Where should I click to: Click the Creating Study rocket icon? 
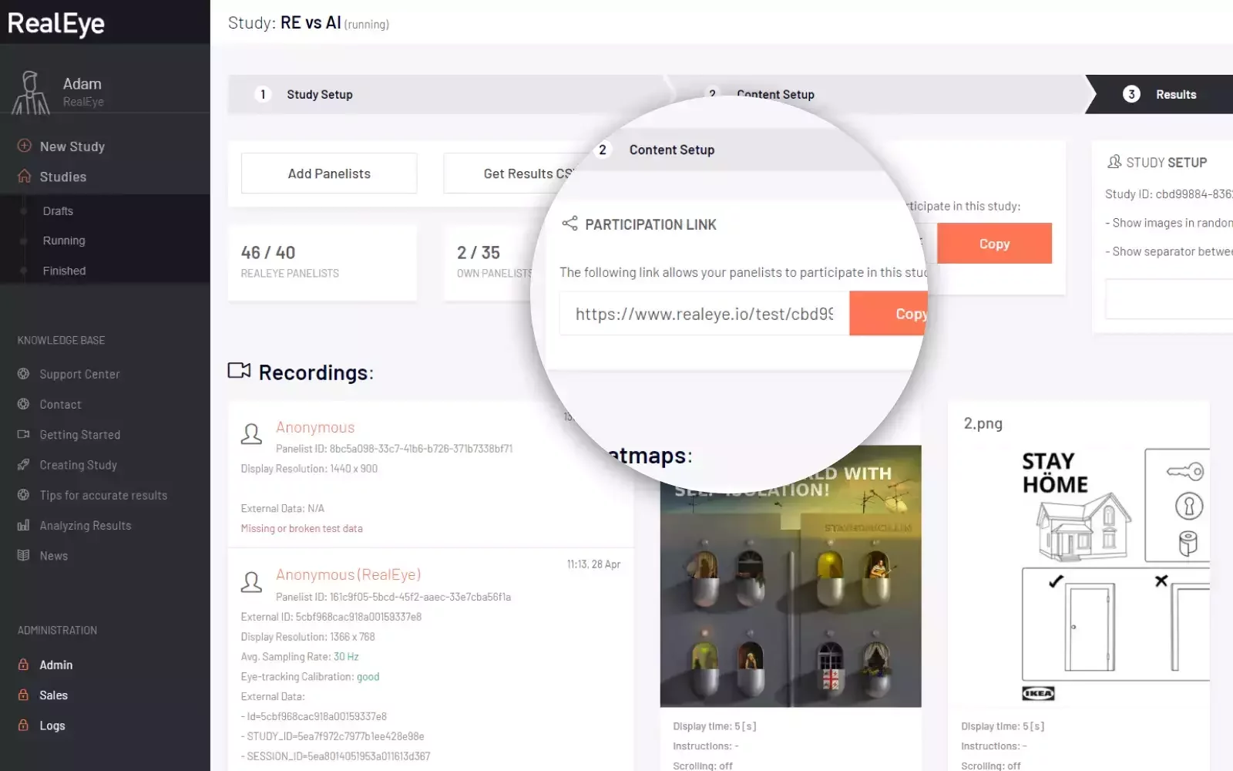click(x=24, y=465)
